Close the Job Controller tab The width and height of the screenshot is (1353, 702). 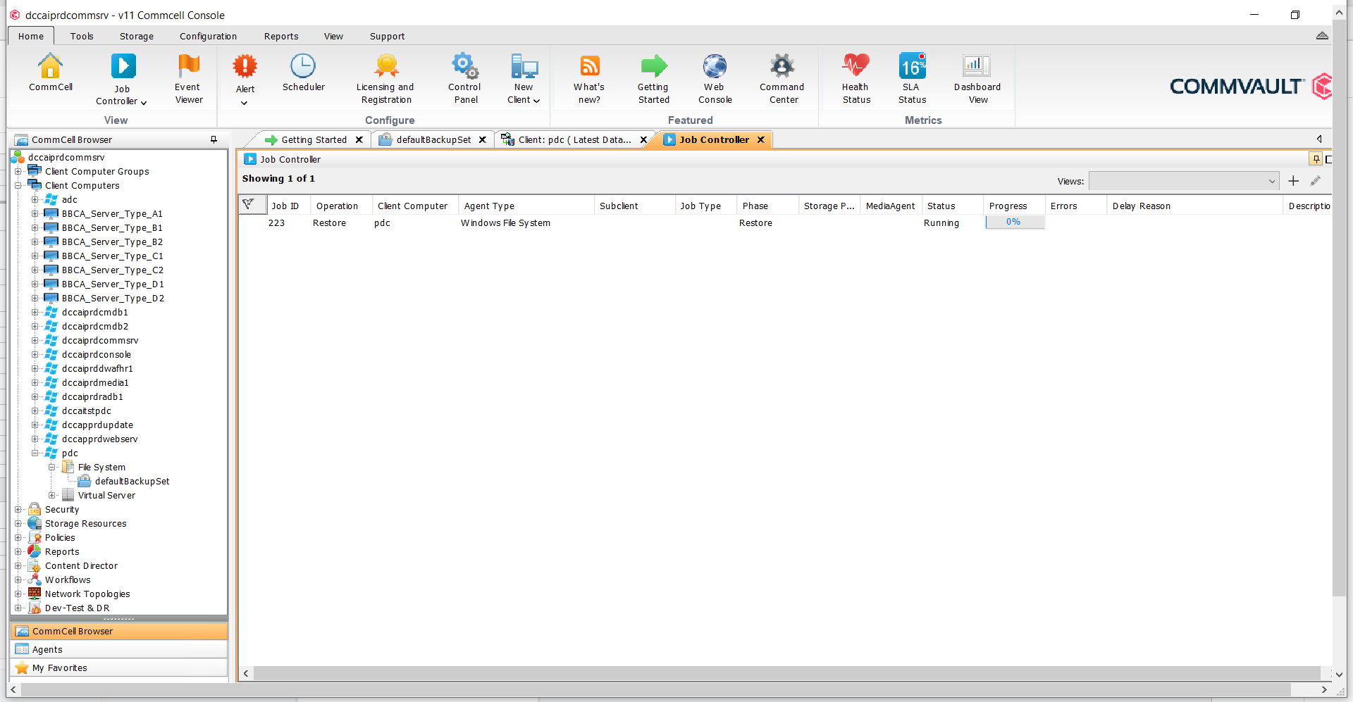(x=761, y=139)
